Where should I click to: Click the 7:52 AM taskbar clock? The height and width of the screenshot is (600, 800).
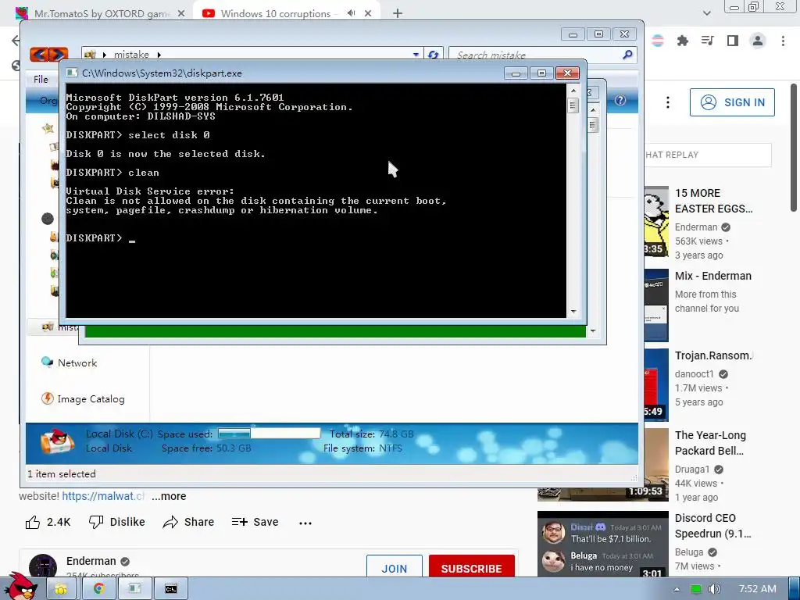[757, 589]
